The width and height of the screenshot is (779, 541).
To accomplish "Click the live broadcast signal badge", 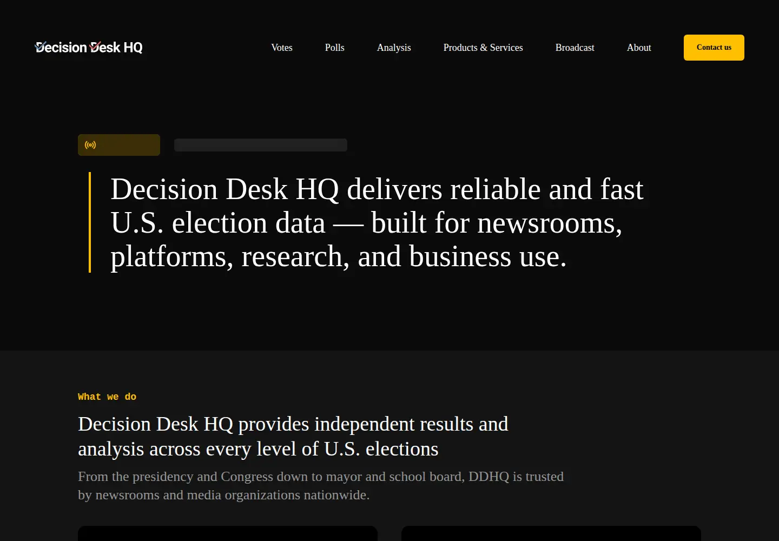I will [119, 145].
